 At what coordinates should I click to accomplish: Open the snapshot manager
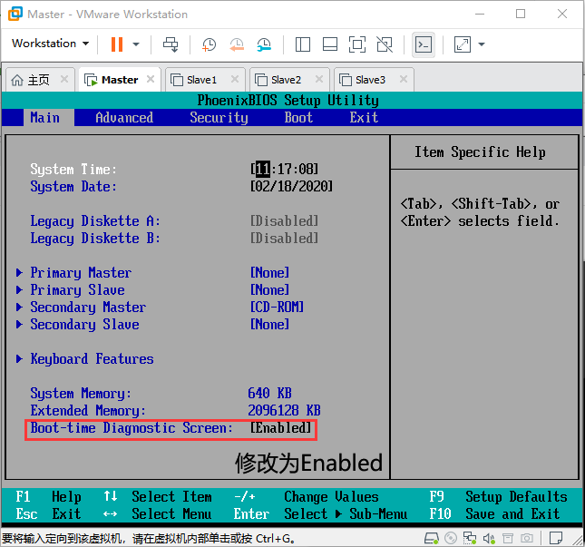264,44
